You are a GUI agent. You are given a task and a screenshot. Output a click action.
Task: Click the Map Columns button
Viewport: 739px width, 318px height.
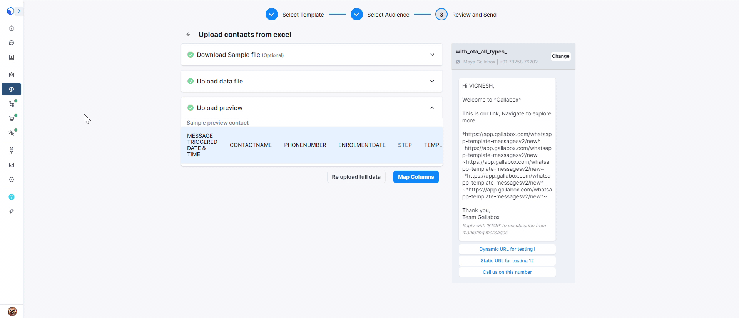click(416, 177)
